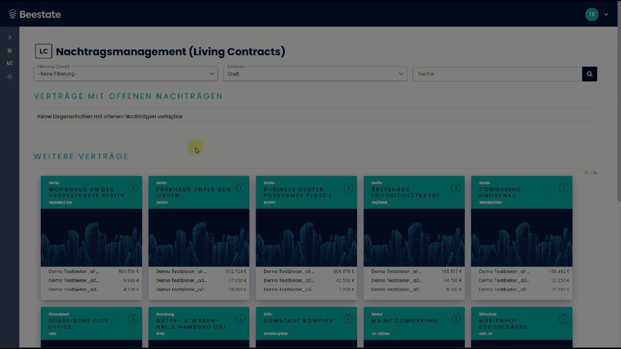Click into the Suche search field

coord(497,74)
